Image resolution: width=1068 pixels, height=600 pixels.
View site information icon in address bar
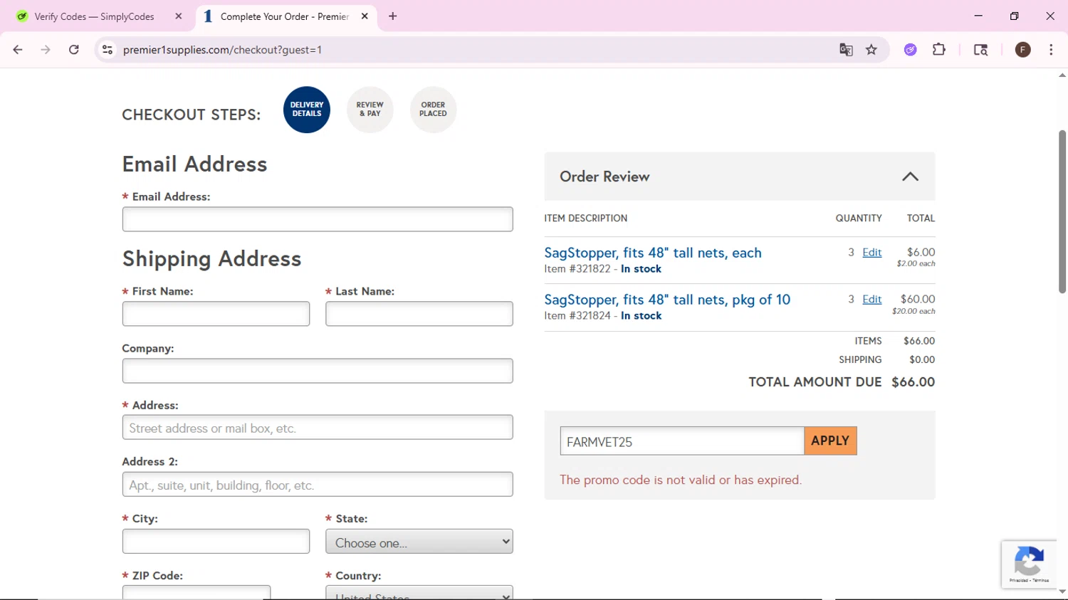(108, 50)
